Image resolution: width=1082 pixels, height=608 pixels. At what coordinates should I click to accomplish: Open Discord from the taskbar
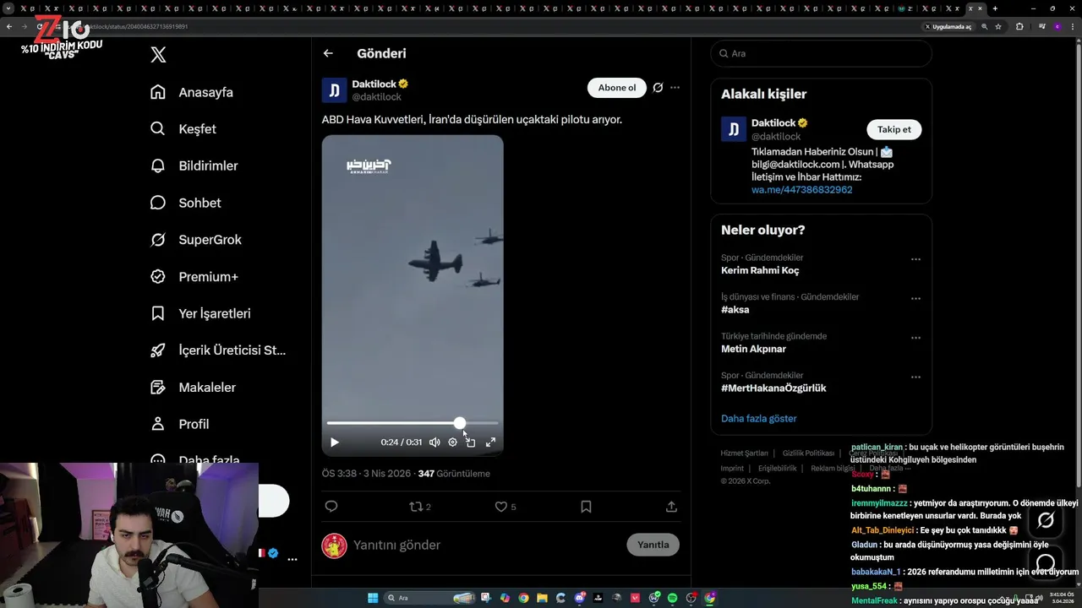pos(579,598)
